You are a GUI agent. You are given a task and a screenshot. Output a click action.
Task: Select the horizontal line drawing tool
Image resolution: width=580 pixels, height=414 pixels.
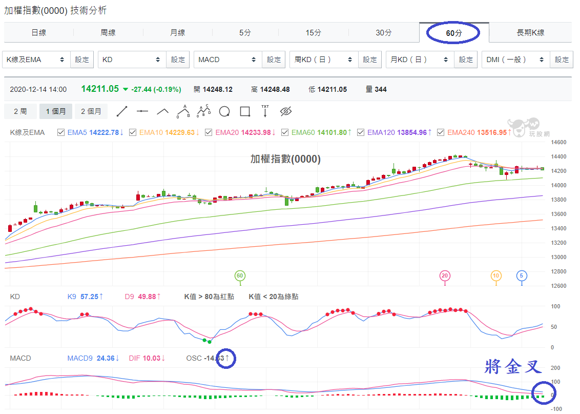(142, 111)
